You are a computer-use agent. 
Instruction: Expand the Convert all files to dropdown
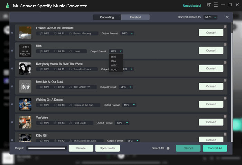211,17
